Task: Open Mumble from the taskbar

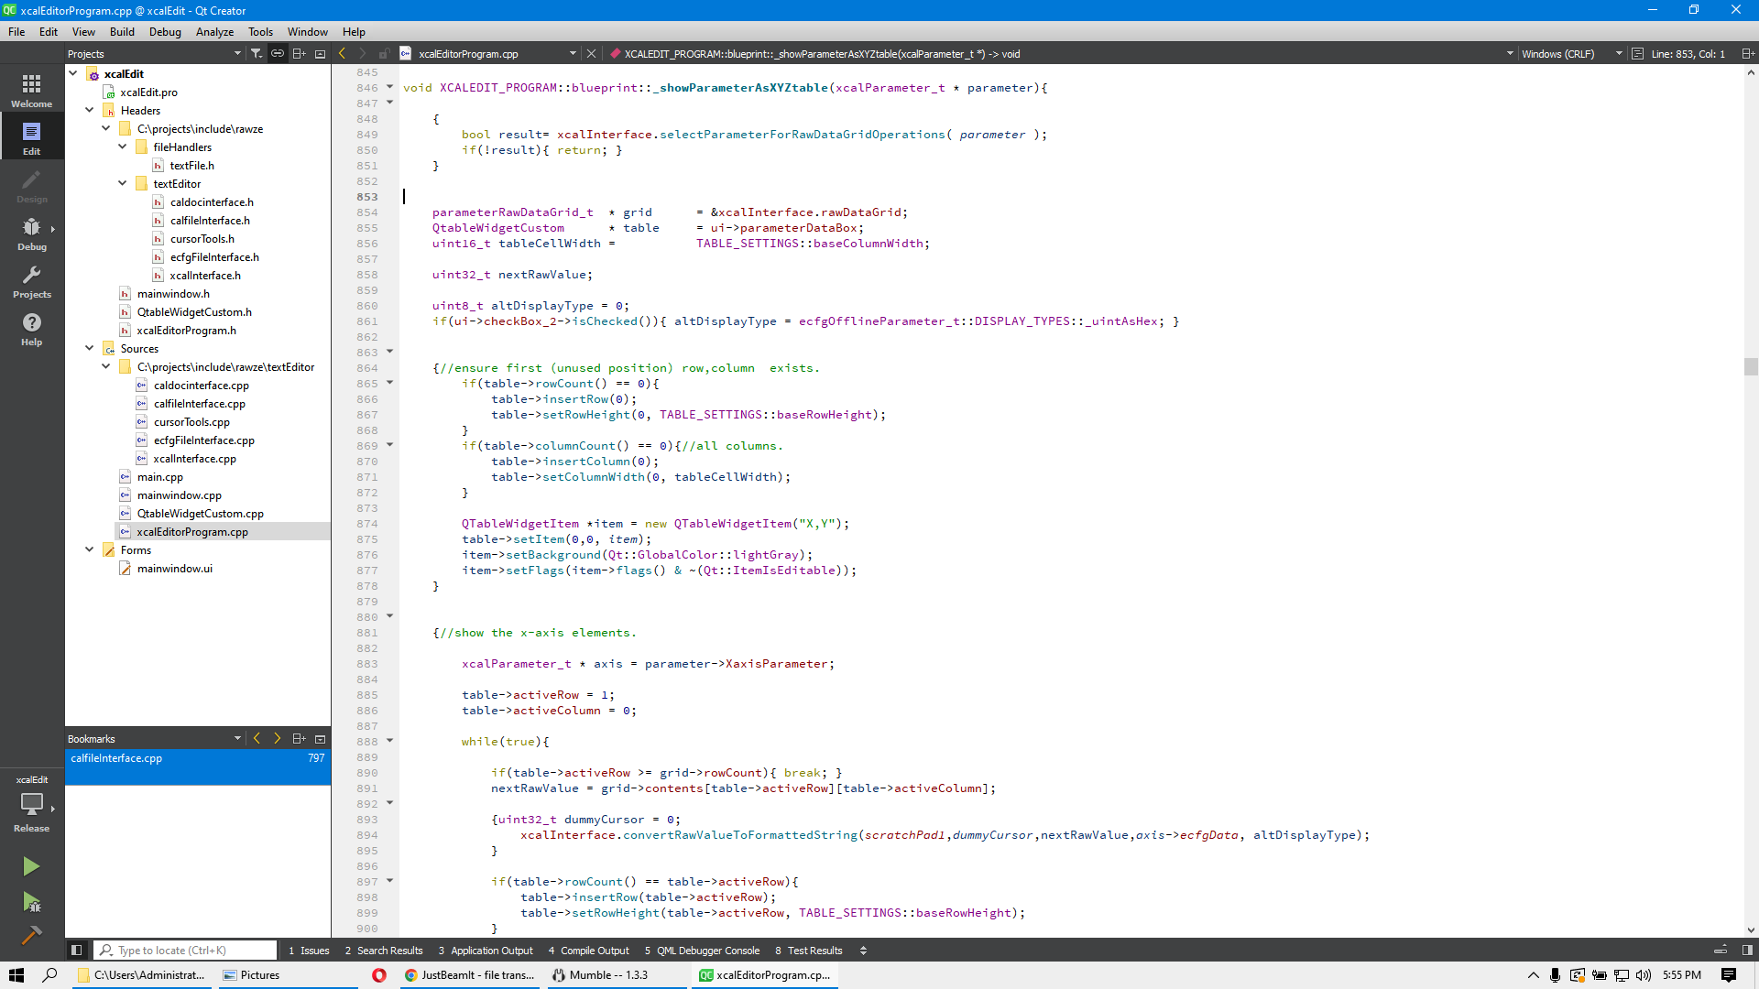Action: click(618, 975)
